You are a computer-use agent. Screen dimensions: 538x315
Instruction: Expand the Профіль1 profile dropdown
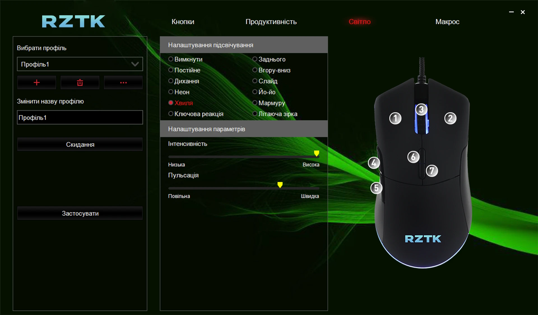point(80,64)
